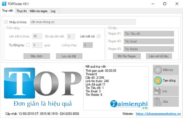
Task: Click the Tạm dừng pause button
Action: [166, 81]
